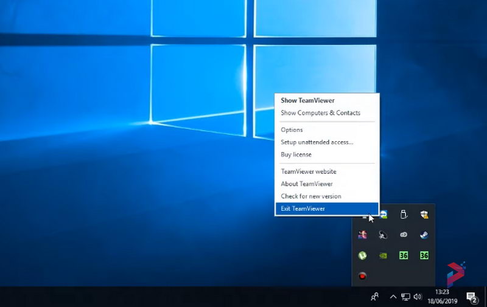
Task: Open the volume speaker control
Action: (x=418, y=297)
